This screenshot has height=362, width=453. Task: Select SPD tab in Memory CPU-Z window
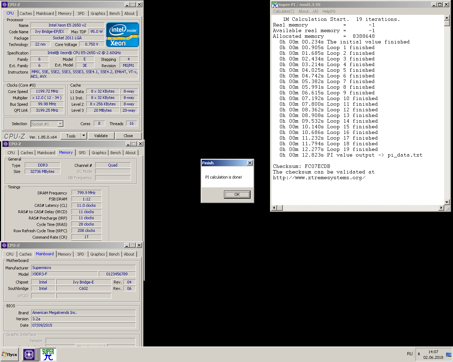(x=82, y=153)
